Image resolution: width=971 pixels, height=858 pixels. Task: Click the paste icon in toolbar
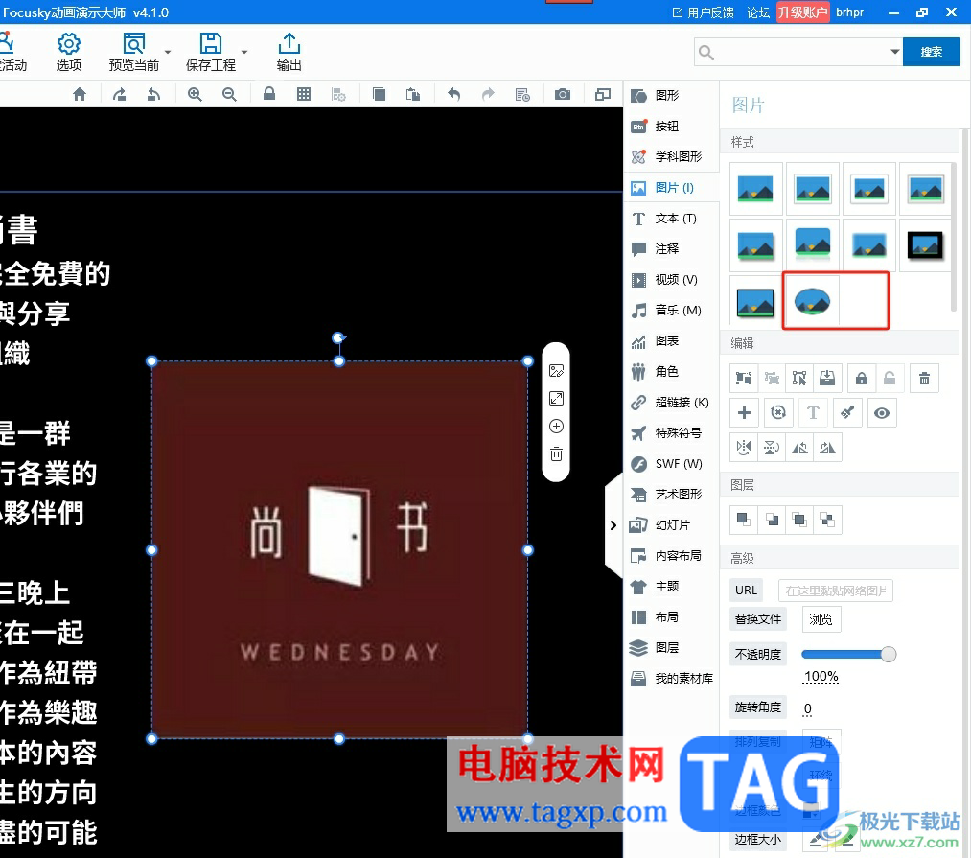click(413, 94)
